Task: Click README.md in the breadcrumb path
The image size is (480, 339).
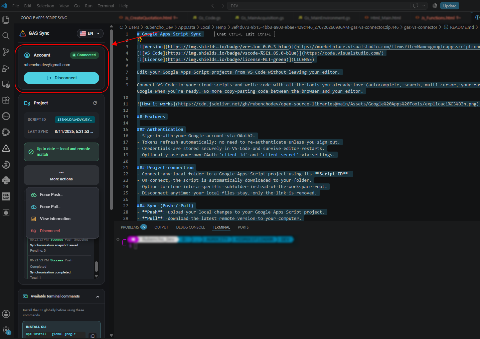Action: click(462, 27)
